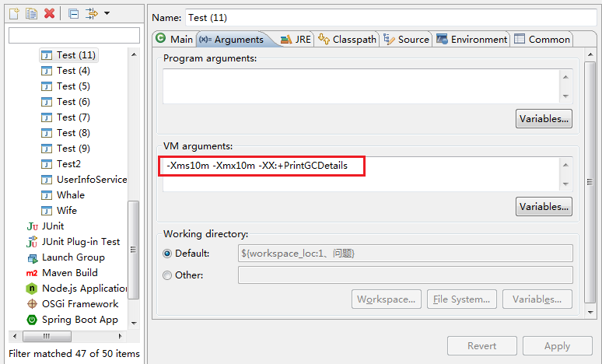
Task: Click the Arguments panel vertical scrollbar thumb
Action: (590, 182)
